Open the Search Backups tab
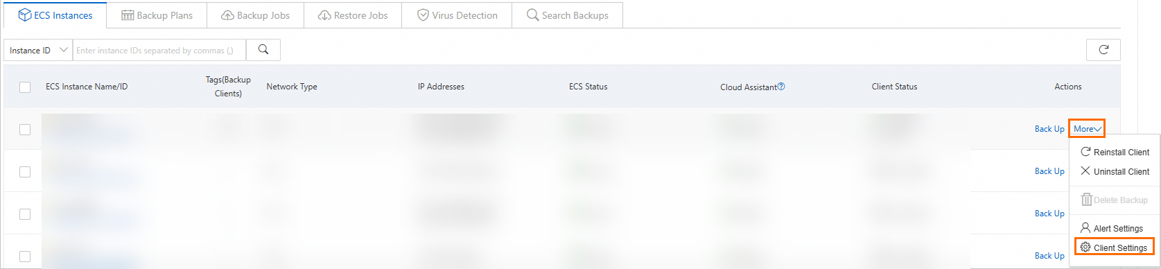Viewport: 1161px width, 269px height. (x=567, y=15)
